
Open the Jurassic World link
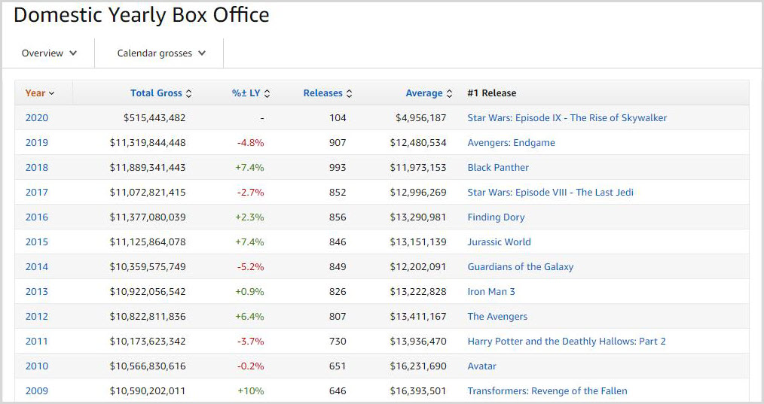coord(499,242)
